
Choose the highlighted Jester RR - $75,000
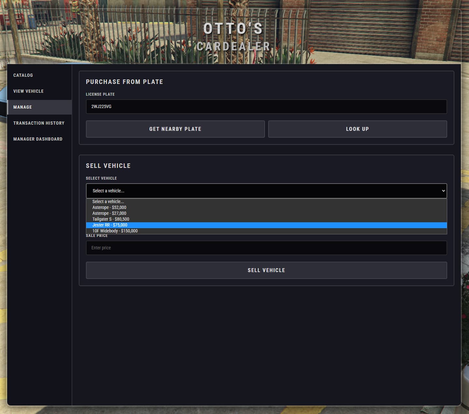tap(110, 225)
